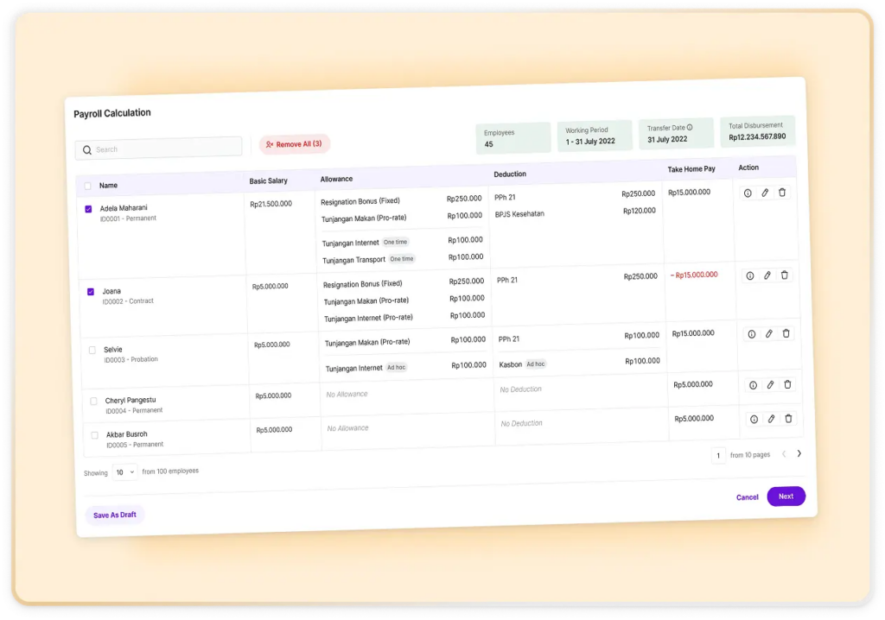
Task: Go to next page with right chevron
Action: [x=799, y=453]
